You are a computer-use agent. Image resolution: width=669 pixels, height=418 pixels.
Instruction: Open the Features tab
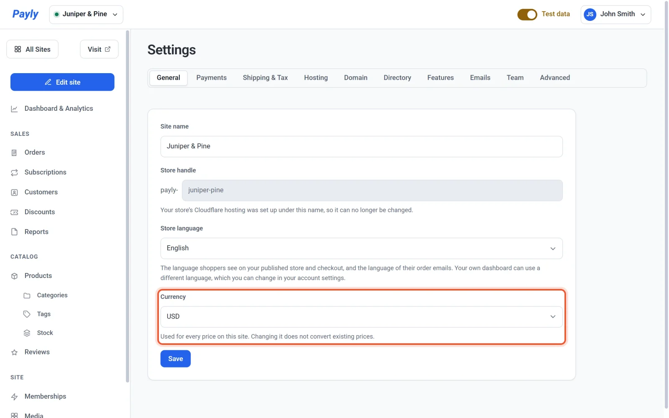tap(440, 78)
